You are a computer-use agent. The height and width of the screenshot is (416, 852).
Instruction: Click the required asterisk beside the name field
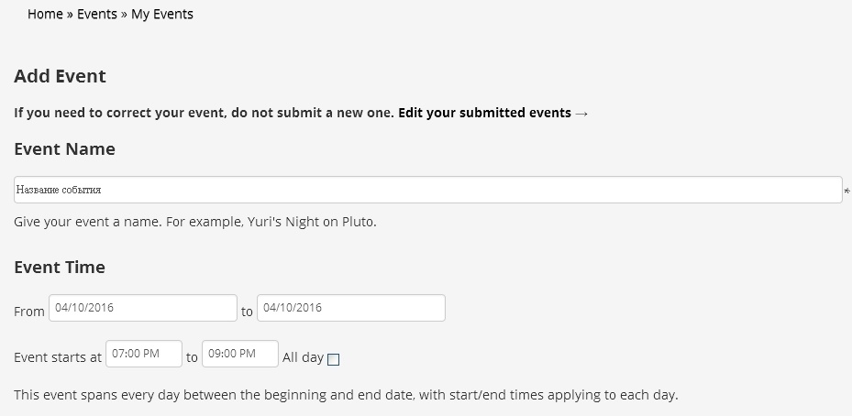(x=846, y=192)
